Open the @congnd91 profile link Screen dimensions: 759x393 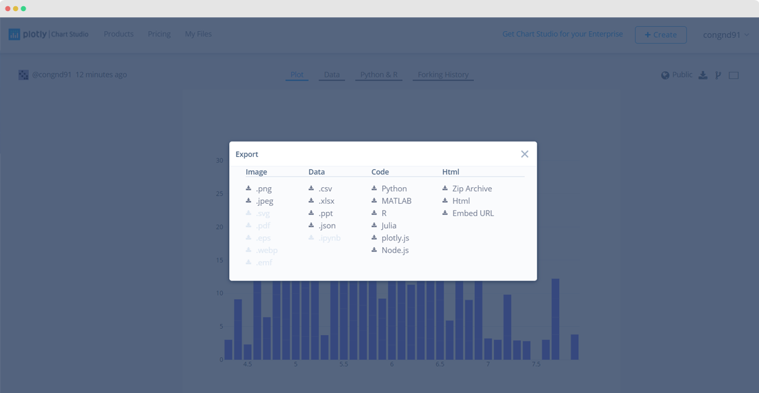(x=52, y=75)
